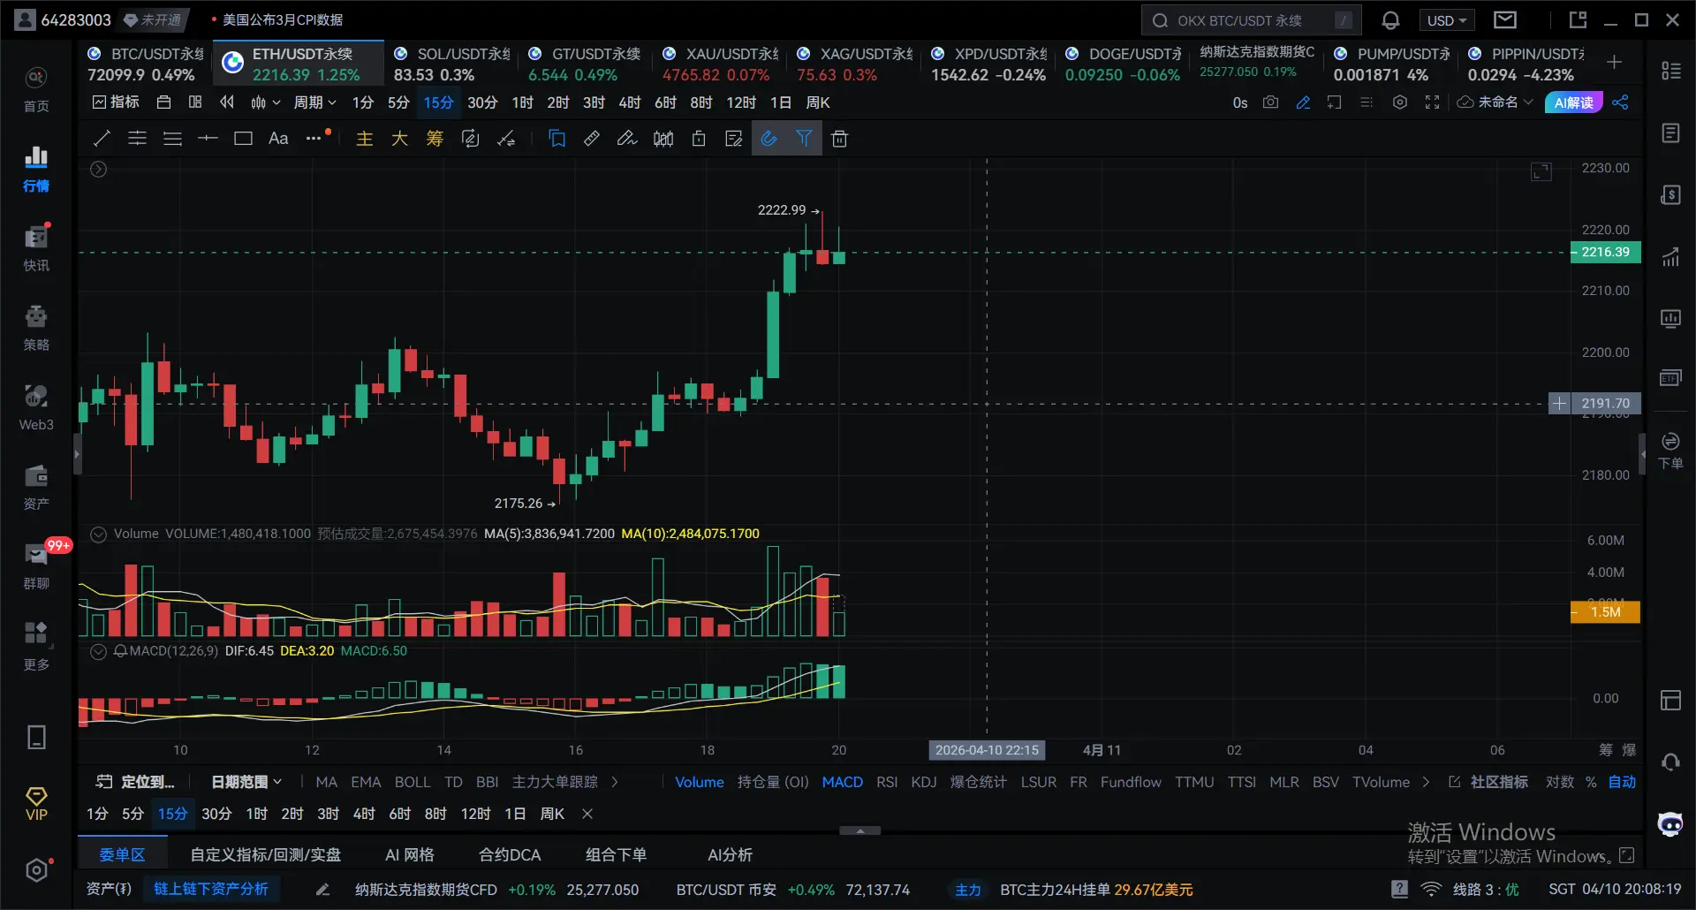Toggle the 筹 chip distribution overlay button

(x=435, y=138)
